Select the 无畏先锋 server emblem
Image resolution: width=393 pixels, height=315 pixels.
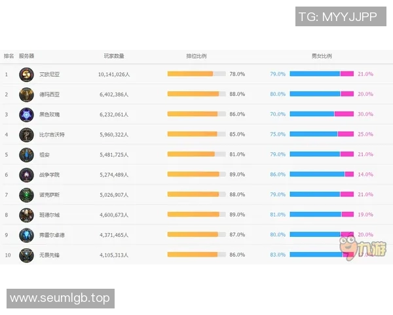pyautogui.click(x=26, y=255)
